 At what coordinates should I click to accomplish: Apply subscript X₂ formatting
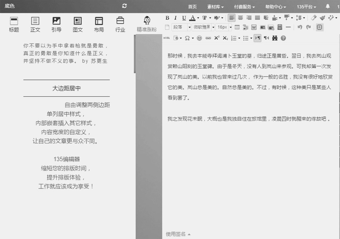(225, 38)
